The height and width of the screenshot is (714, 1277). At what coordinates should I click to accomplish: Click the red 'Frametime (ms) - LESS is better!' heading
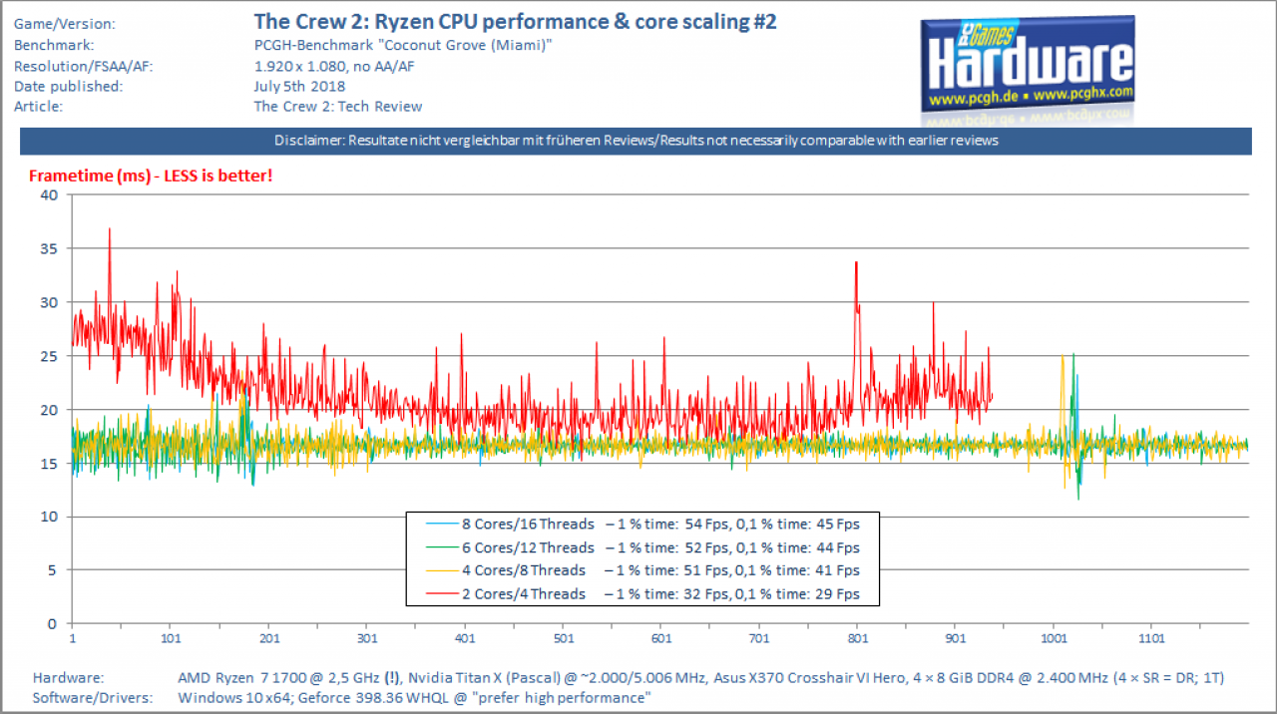coord(151,176)
